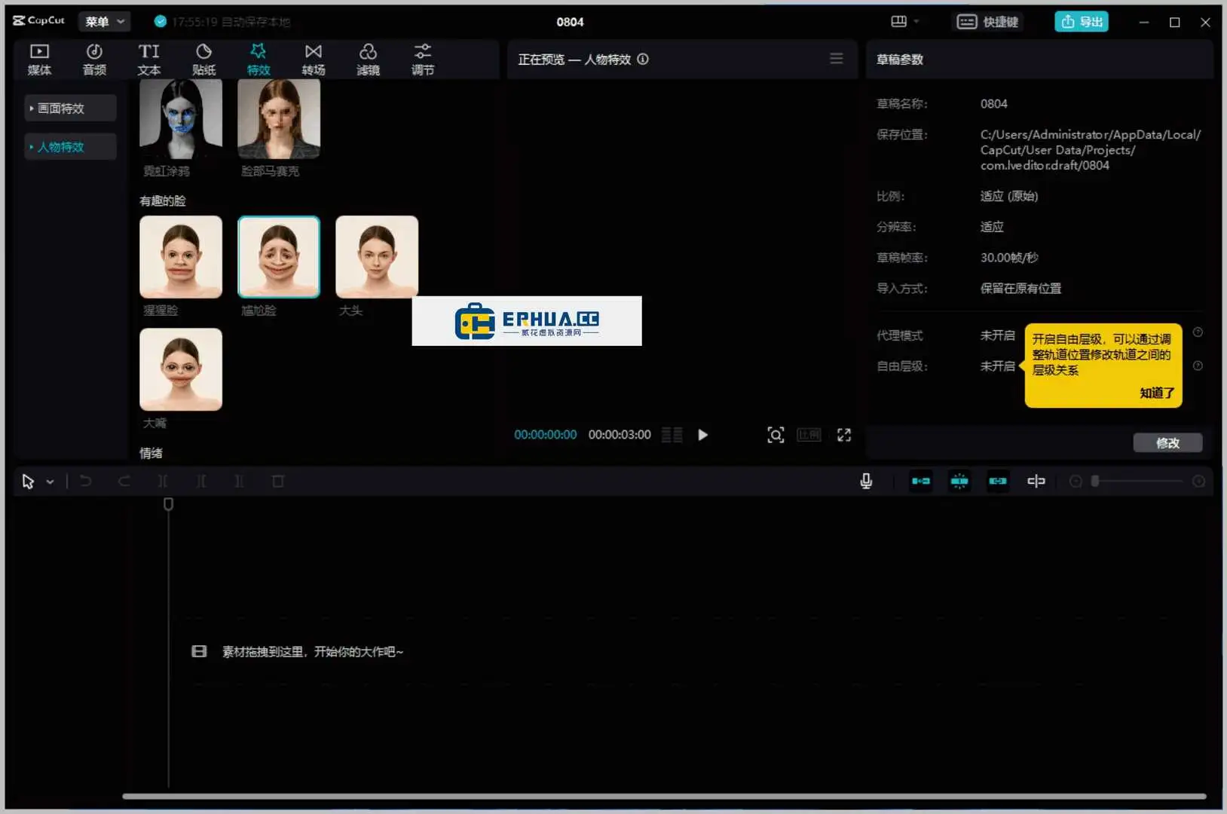Image resolution: width=1227 pixels, height=814 pixels.
Task: Click the voiceover microphone icon above timeline
Action: click(x=866, y=481)
